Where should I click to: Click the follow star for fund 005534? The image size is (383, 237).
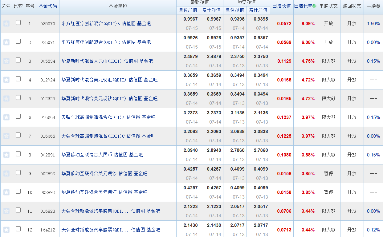coord(6,61)
